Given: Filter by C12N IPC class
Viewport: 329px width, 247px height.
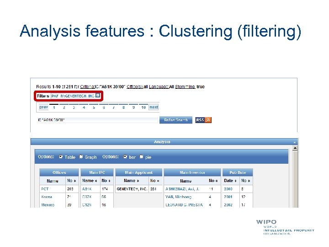Looking at the screenshot, I should pos(87,205).
